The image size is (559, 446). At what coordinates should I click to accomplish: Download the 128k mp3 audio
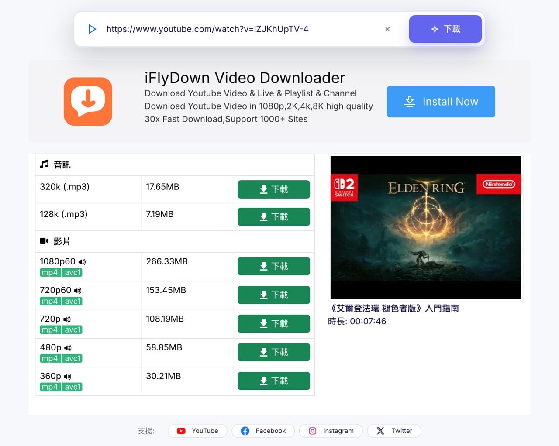[x=274, y=217]
